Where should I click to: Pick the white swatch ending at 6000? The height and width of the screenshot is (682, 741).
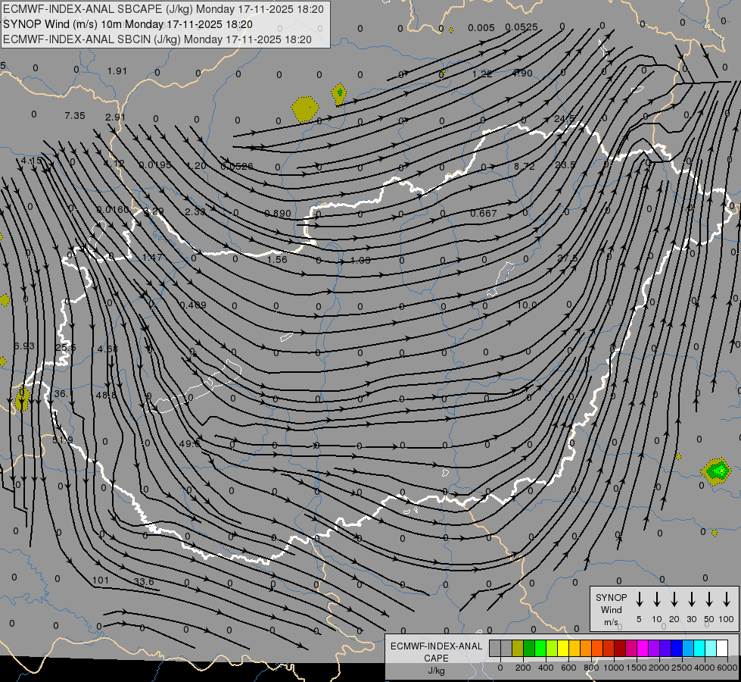tap(721, 648)
